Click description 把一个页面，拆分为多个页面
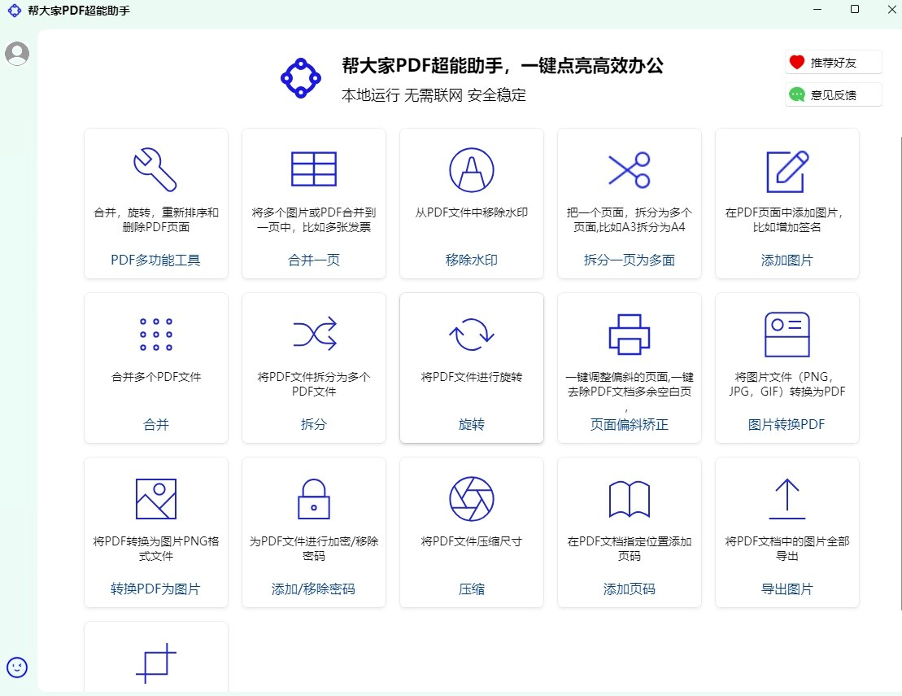902x696 pixels. pos(630,220)
